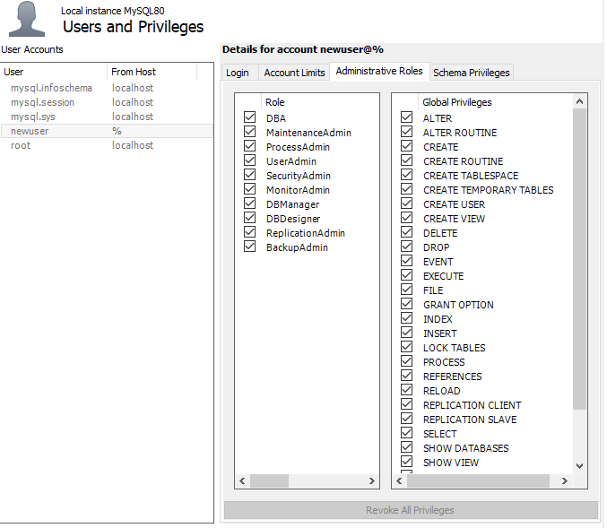Uncheck the DBDesigner role
Image resolution: width=607 pixels, height=528 pixels.
tap(249, 218)
